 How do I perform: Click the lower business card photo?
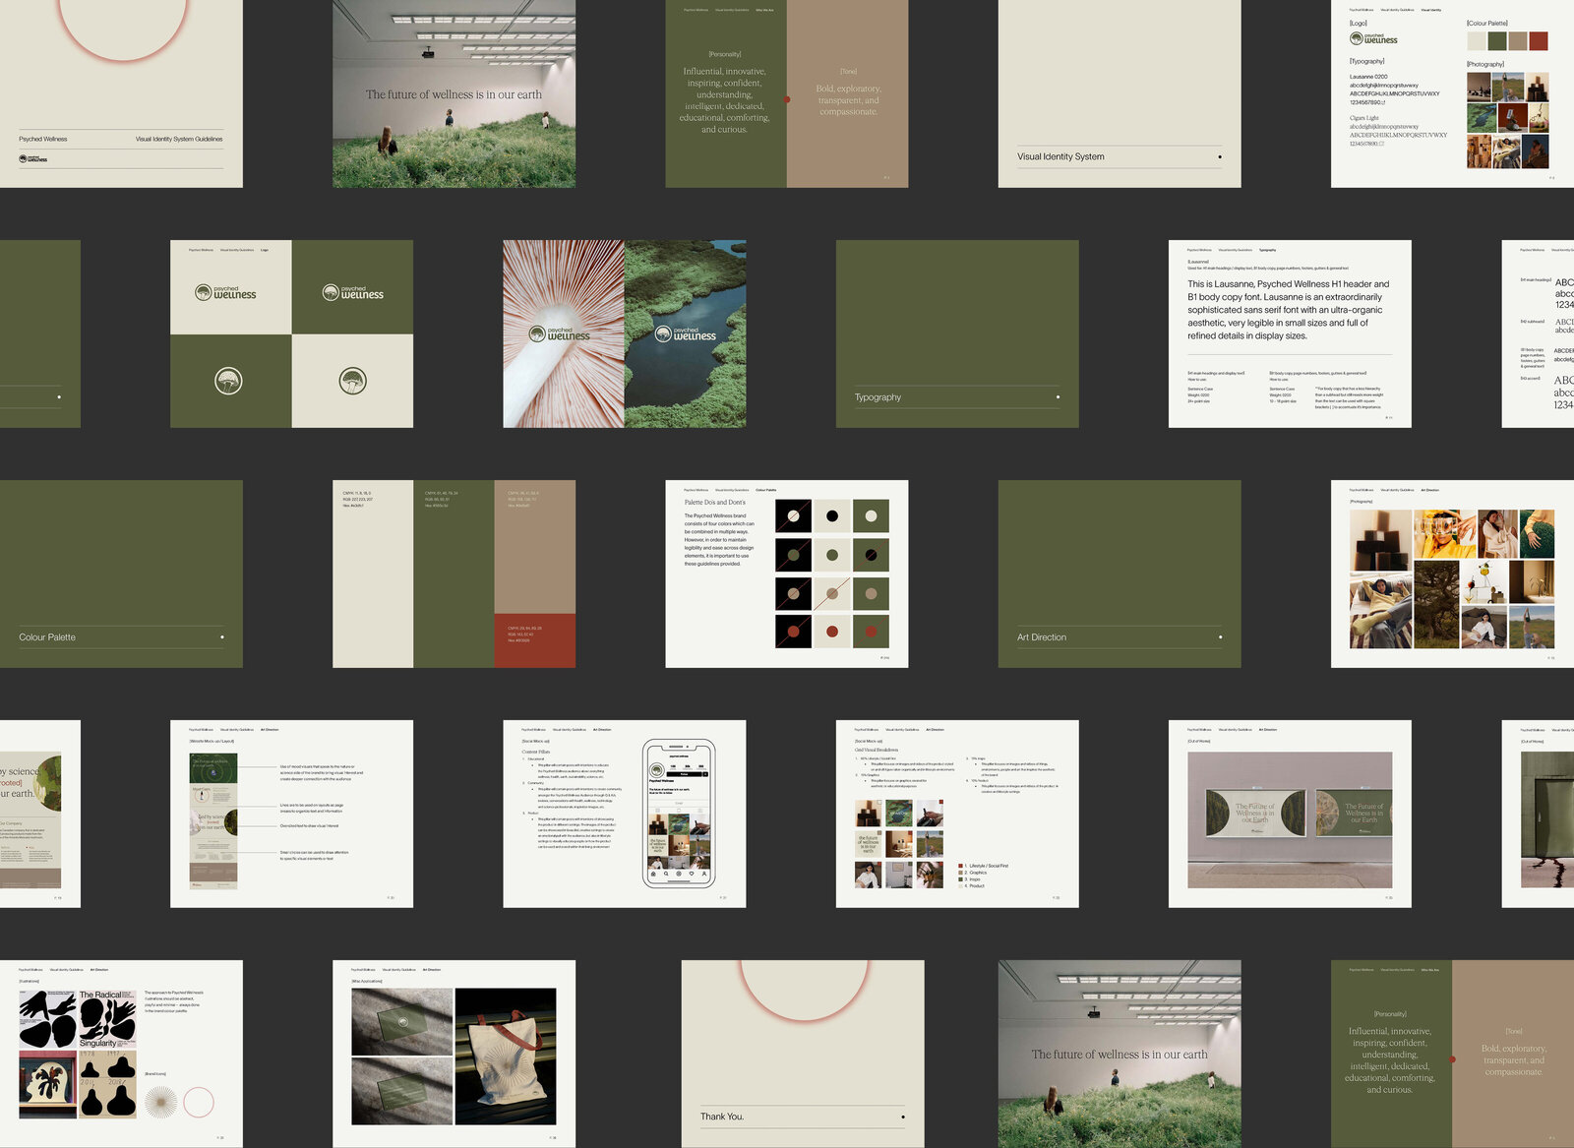point(402,1092)
